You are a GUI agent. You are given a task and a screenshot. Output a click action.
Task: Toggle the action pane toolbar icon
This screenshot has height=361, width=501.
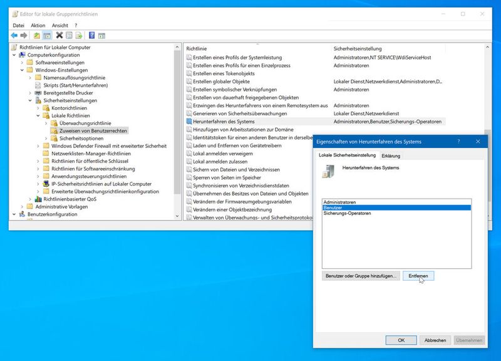(101, 36)
